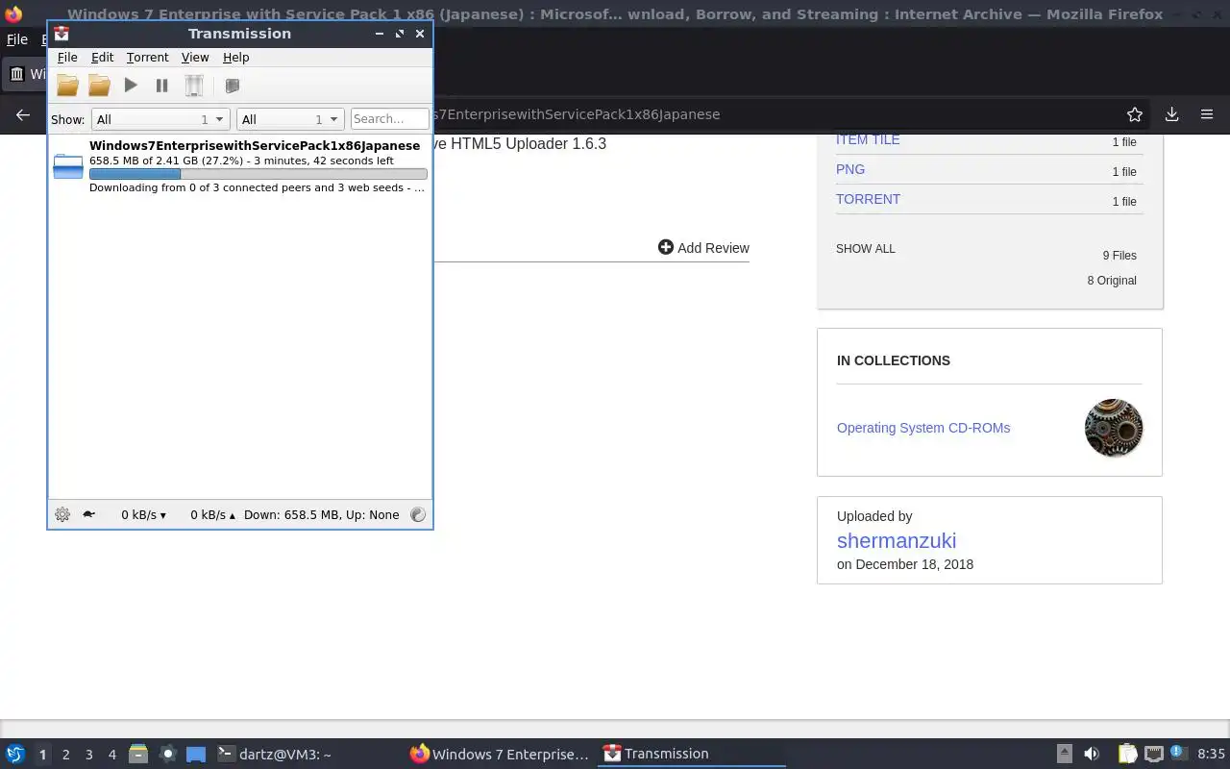Open the system start menu icon in taskbar
This screenshot has width=1230, height=769.
coord(14,754)
